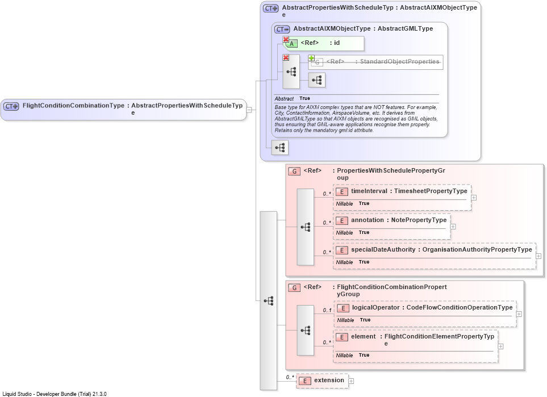Expand the extension element
The width and height of the screenshot is (547, 397).
[351, 381]
